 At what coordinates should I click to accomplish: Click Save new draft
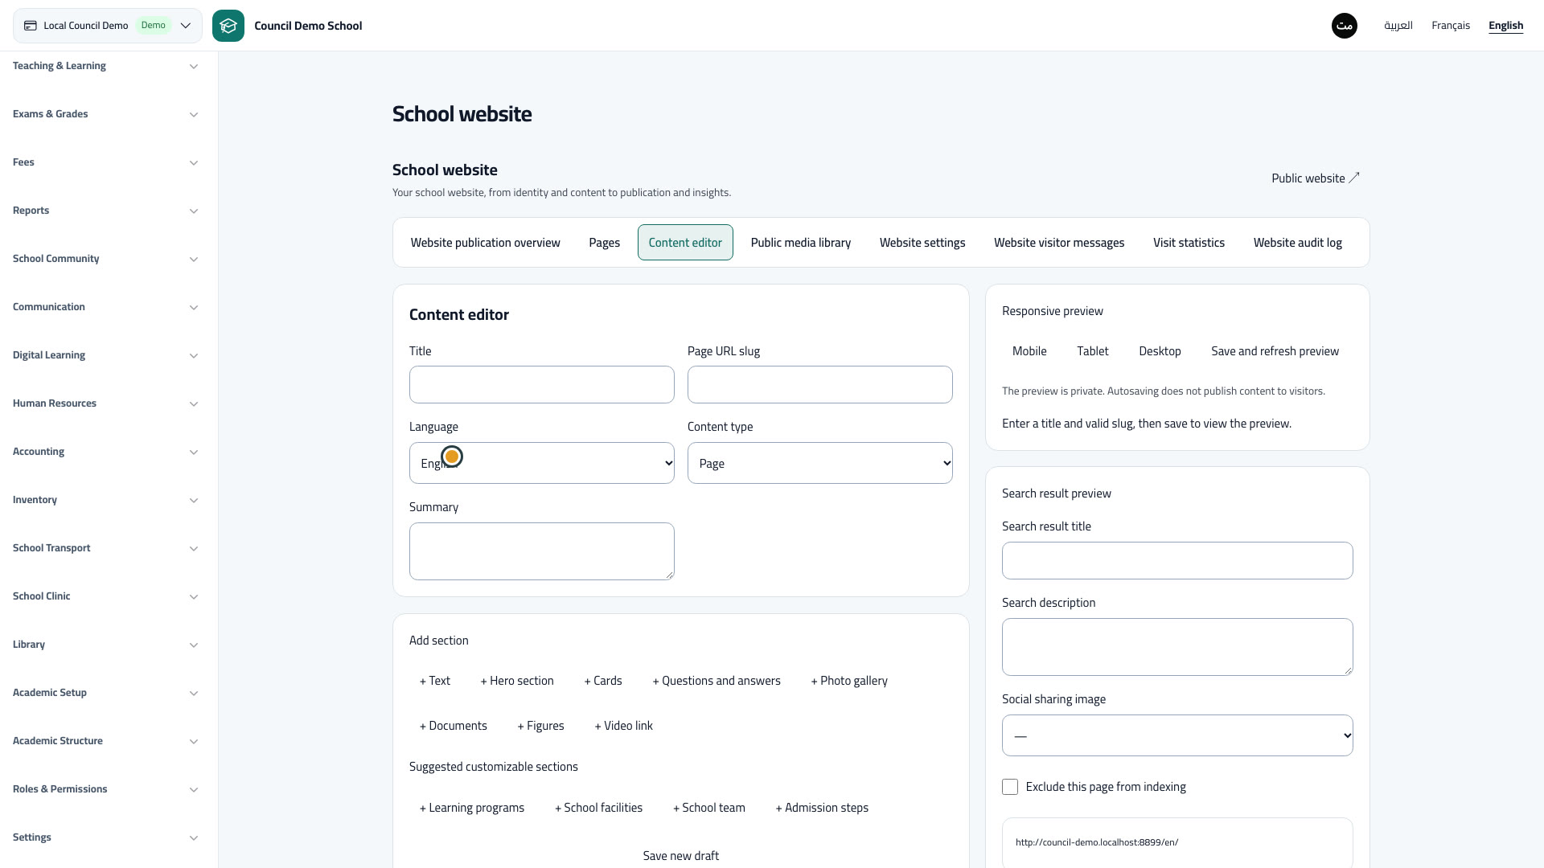pos(681,856)
